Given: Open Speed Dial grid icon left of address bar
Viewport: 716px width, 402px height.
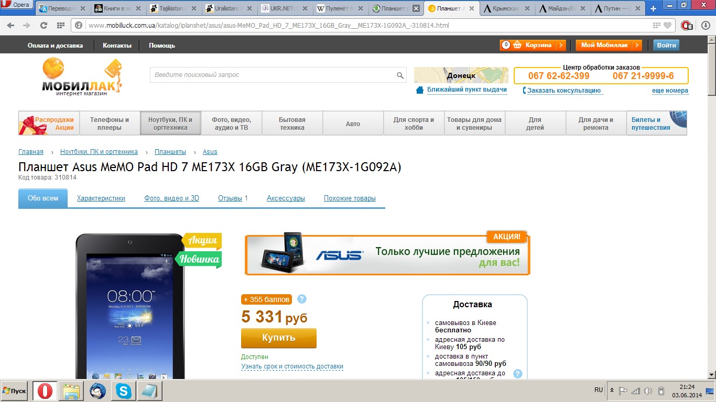Looking at the screenshot, I should click(61, 25).
